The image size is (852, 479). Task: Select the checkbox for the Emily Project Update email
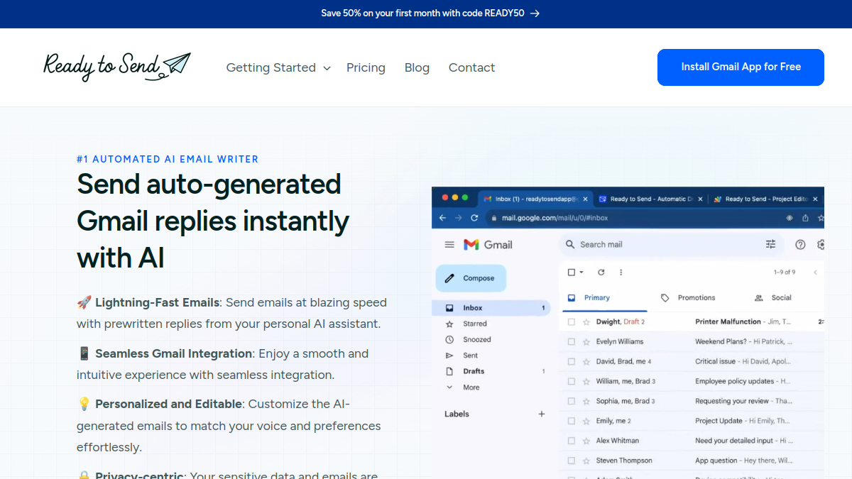pos(572,421)
